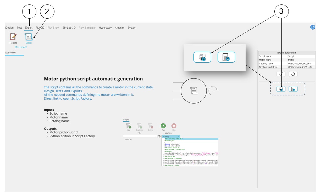The width and height of the screenshot is (321, 195).
Task: Open the Design menu
Action: click(9, 28)
